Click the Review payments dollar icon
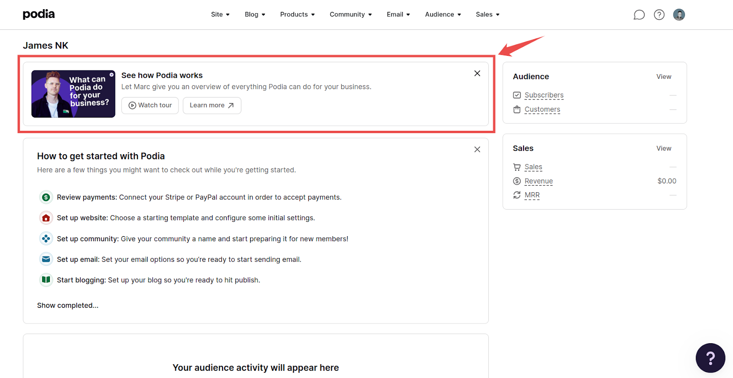Viewport: 733px width, 378px height. click(x=46, y=197)
